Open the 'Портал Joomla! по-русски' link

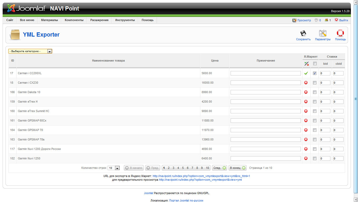pyautogui.click(x=186, y=200)
